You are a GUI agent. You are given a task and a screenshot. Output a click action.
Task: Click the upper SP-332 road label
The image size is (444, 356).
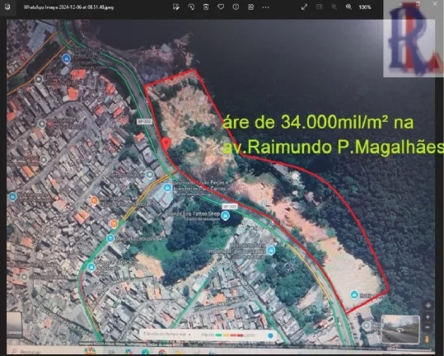144,121
